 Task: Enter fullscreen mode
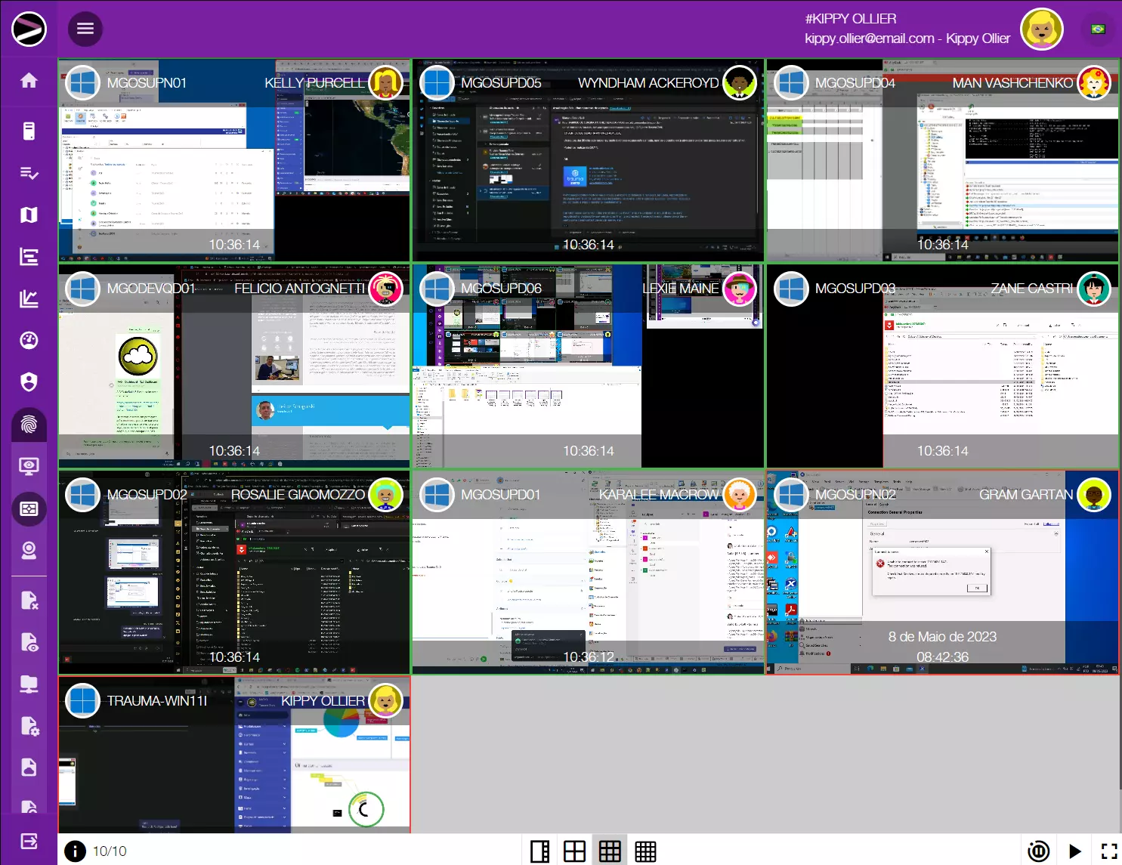tap(1109, 851)
